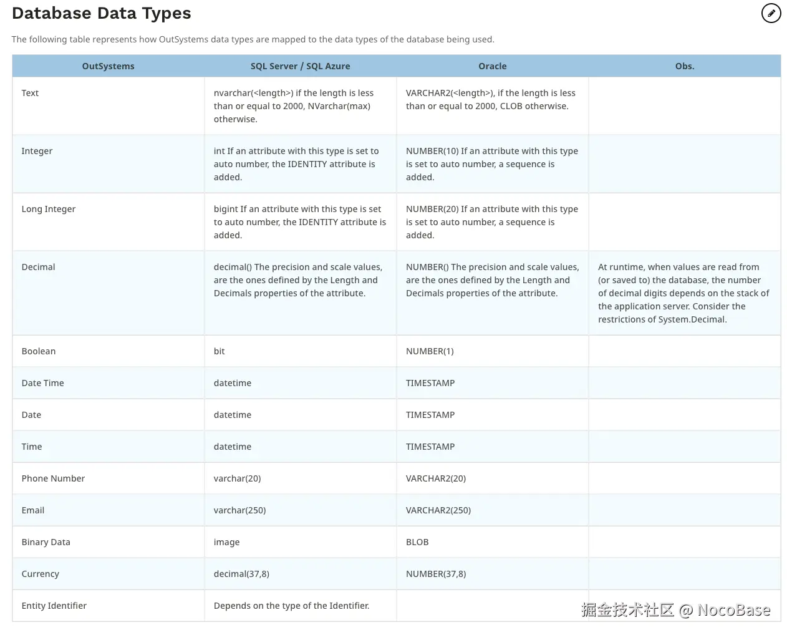Open the edit mode via pencil button
Viewport: 787px width, 635px height.
click(771, 13)
